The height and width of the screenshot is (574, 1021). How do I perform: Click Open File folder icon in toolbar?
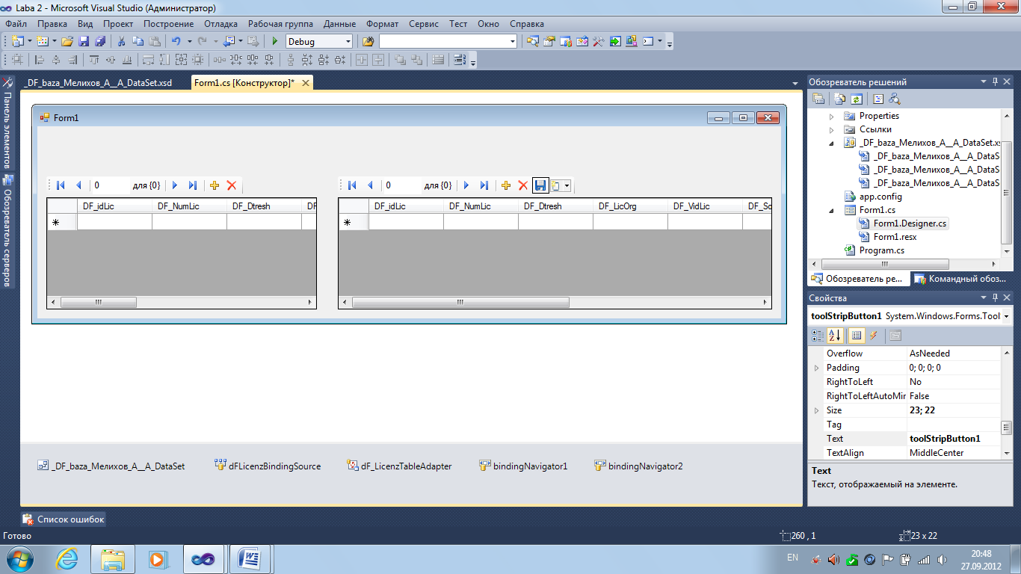(67, 42)
